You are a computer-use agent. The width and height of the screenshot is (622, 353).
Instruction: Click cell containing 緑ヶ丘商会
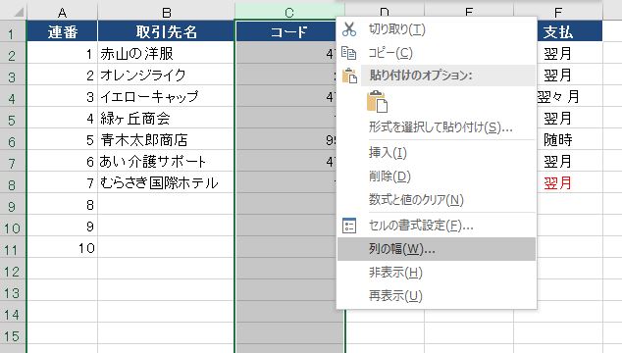coord(166,119)
